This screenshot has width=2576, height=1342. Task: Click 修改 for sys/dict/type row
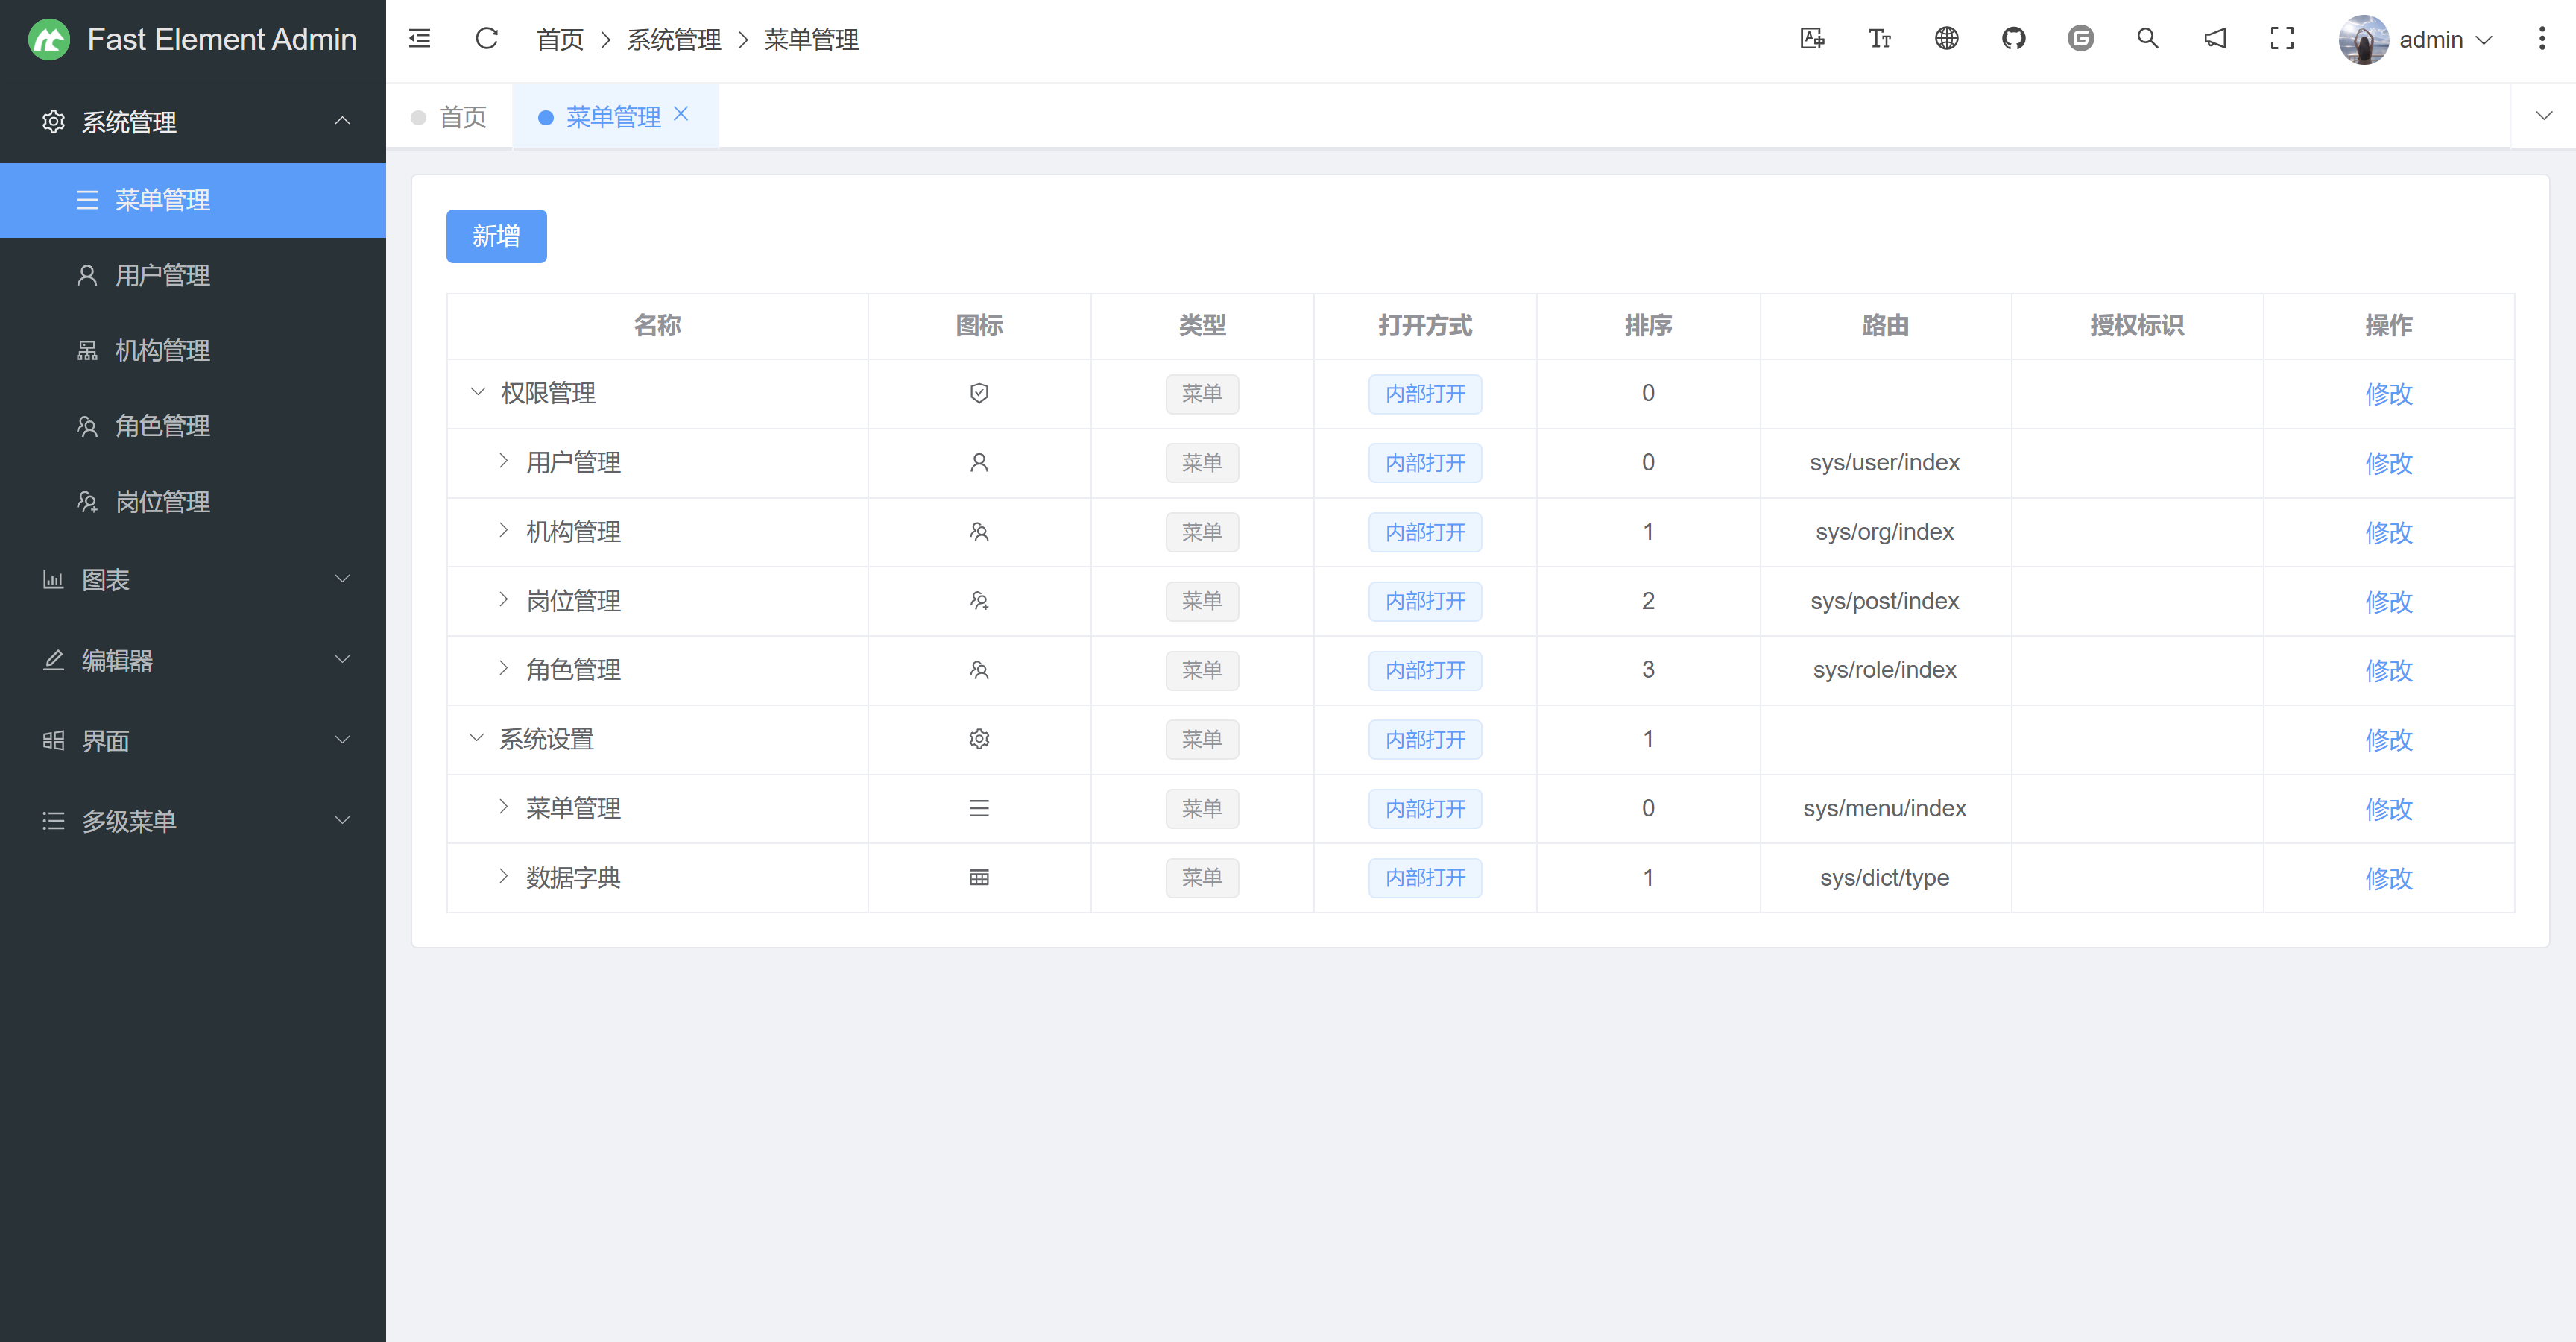tap(2388, 878)
